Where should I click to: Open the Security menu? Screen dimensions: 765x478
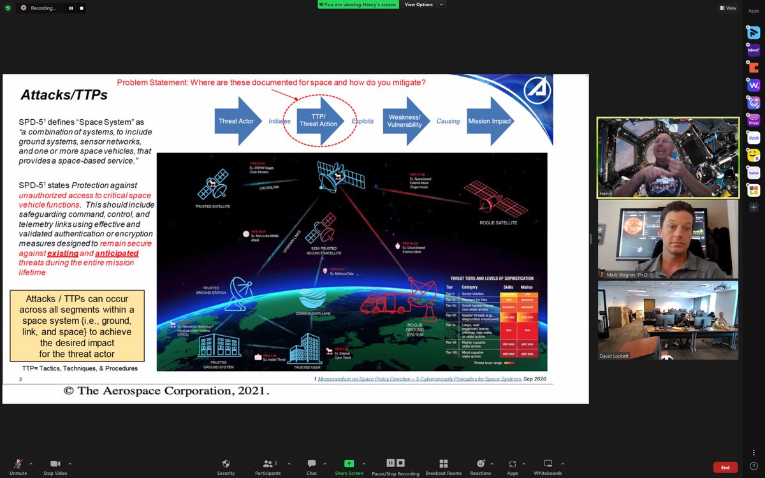tap(226, 467)
